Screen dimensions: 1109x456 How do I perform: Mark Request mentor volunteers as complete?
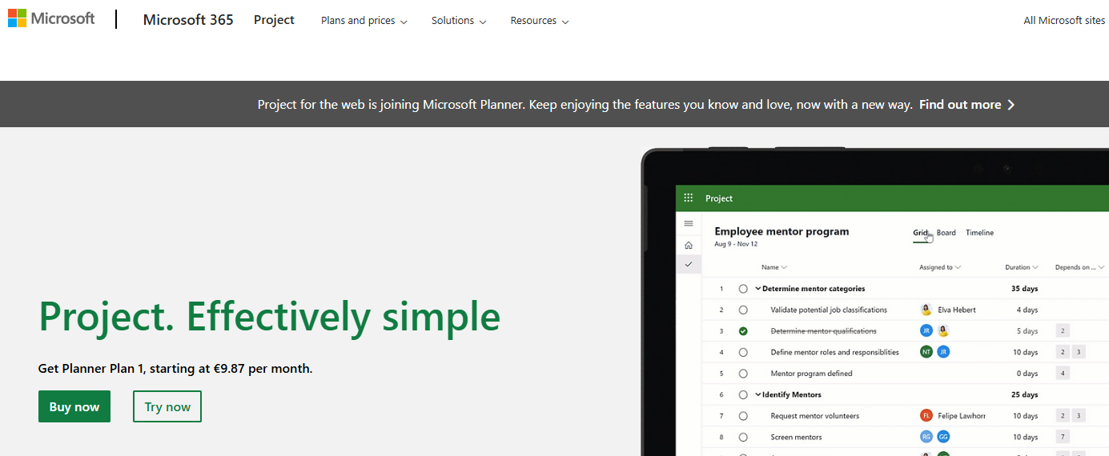click(x=743, y=416)
